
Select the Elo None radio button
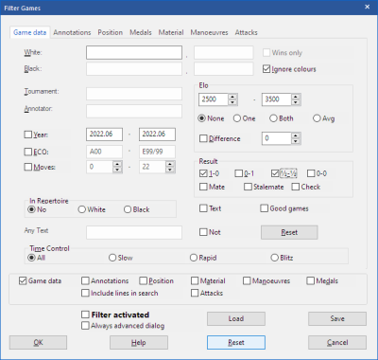tap(202, 118)
